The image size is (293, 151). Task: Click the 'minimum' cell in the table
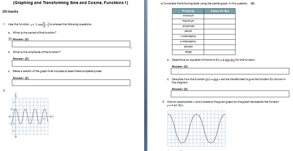(x=188, y=16)
